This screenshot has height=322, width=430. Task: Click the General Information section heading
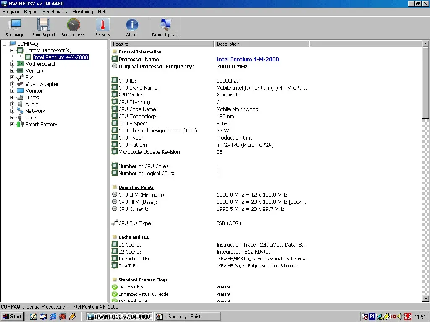click(x=140, y=52)
